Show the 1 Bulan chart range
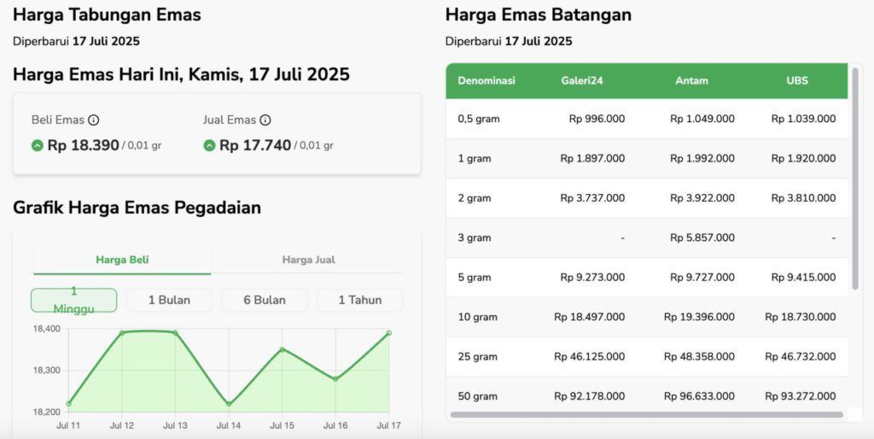The width and height of the screenshot is (874, 439). 169,300
